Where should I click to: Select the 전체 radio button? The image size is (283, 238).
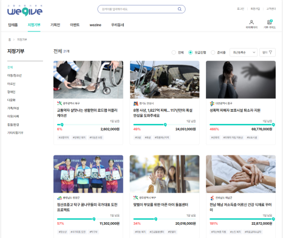[x=174, y=52]
